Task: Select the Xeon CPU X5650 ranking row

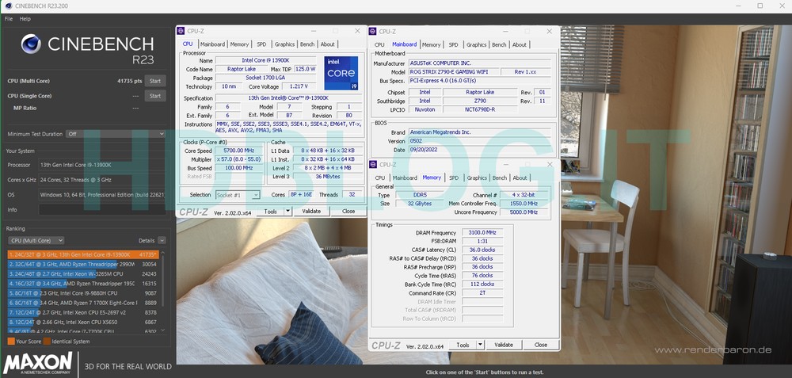Action: coord(83,322)
